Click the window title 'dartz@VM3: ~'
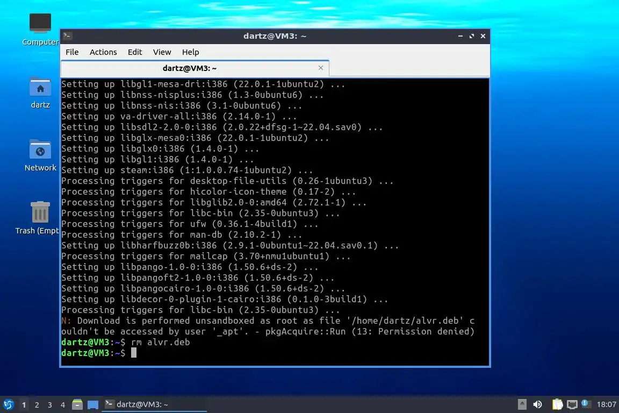The height and width of the screenshot is (413, 619). 275,36
